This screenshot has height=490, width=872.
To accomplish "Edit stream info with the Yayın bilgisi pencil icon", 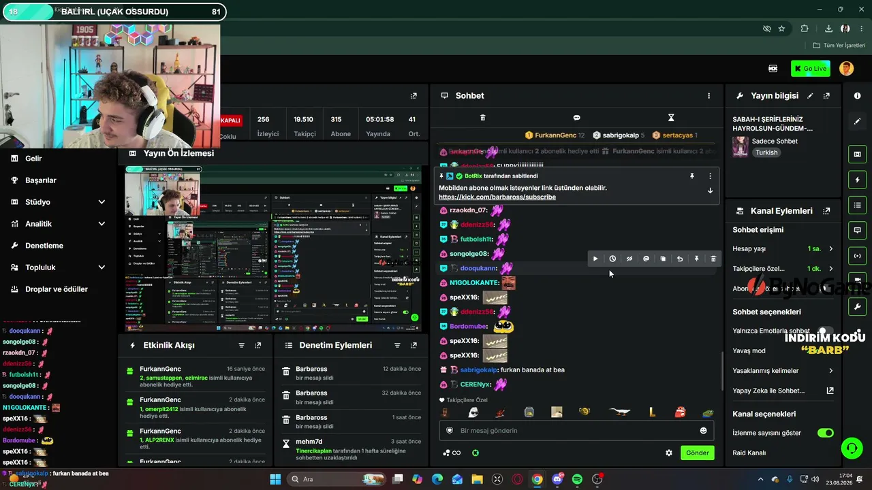I will tap(810, 96).
